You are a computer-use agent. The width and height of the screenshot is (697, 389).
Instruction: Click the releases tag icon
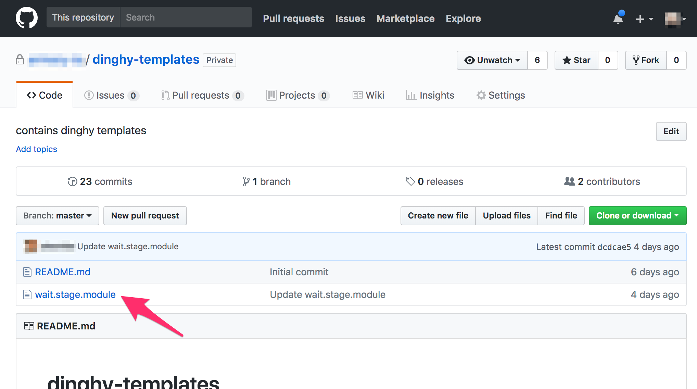tap(410, 181)
